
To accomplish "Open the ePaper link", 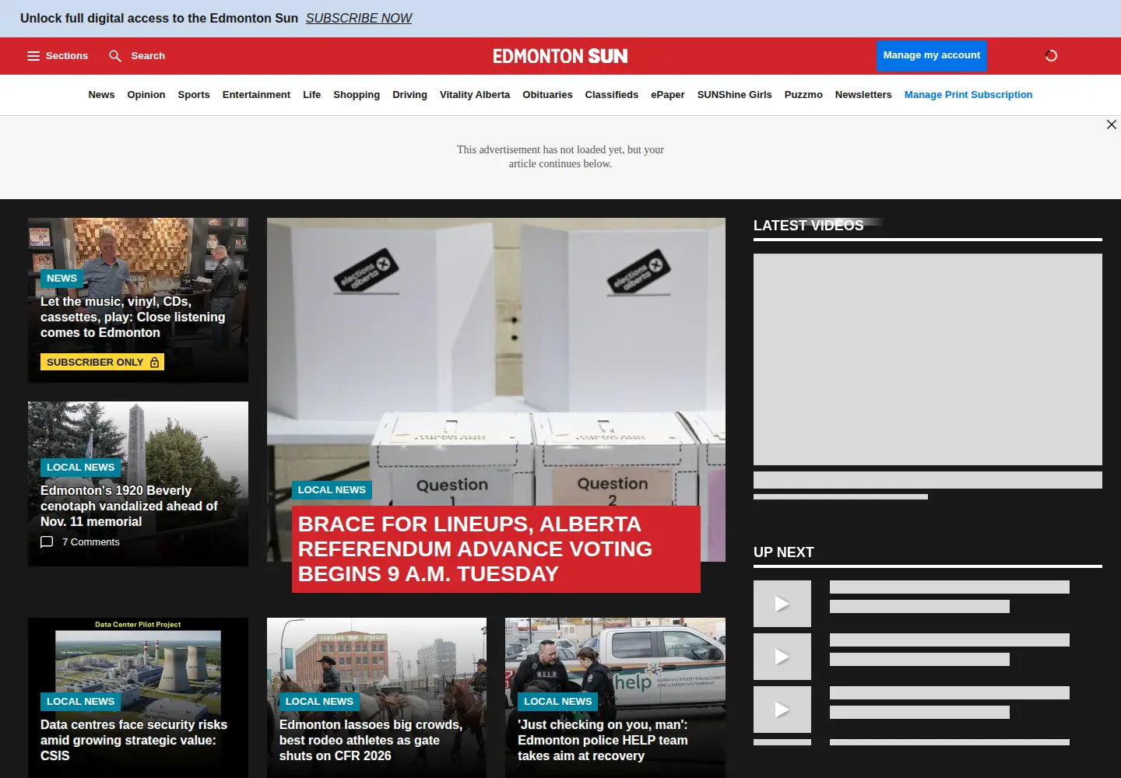I will [668, 95].
